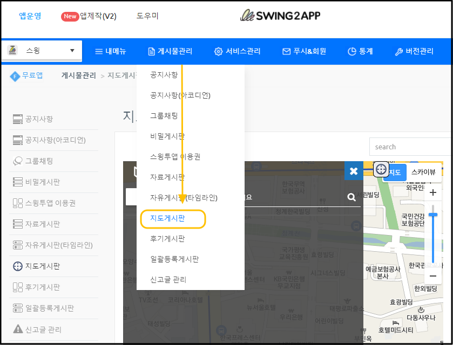Open the 도우미 help link

(147, 16)
